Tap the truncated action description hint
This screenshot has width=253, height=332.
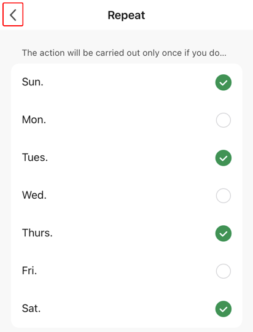(x=125, y=53)
